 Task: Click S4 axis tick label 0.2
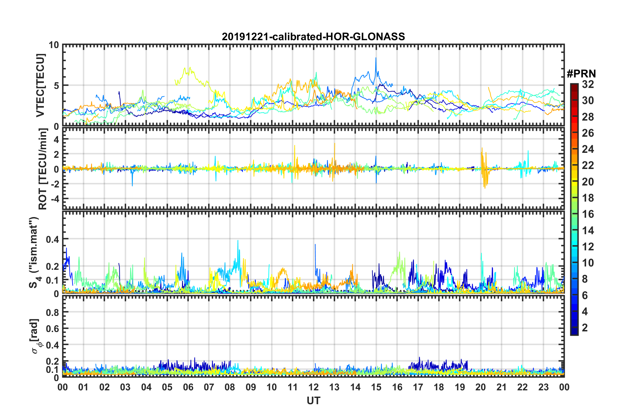[53, 266]
